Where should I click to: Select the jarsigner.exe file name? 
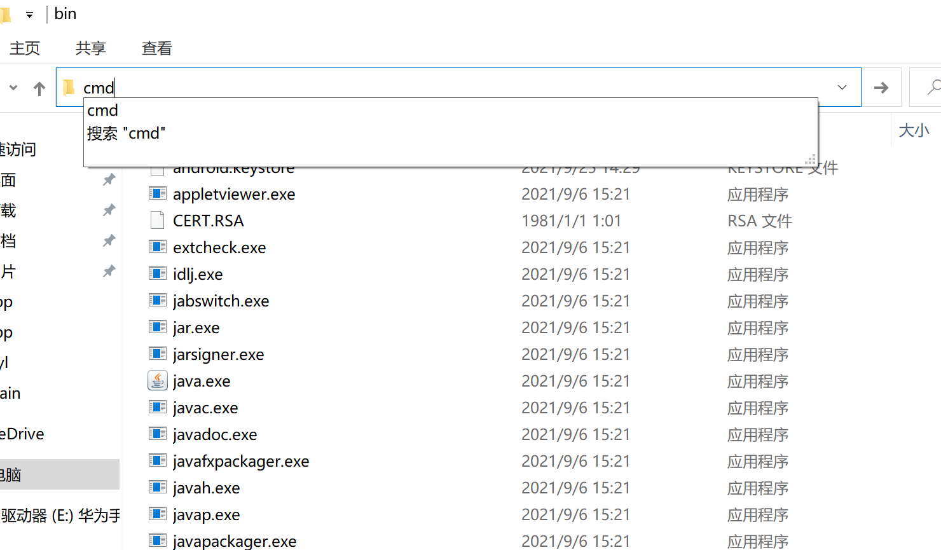pyautogui.click(x=218, y=355)
